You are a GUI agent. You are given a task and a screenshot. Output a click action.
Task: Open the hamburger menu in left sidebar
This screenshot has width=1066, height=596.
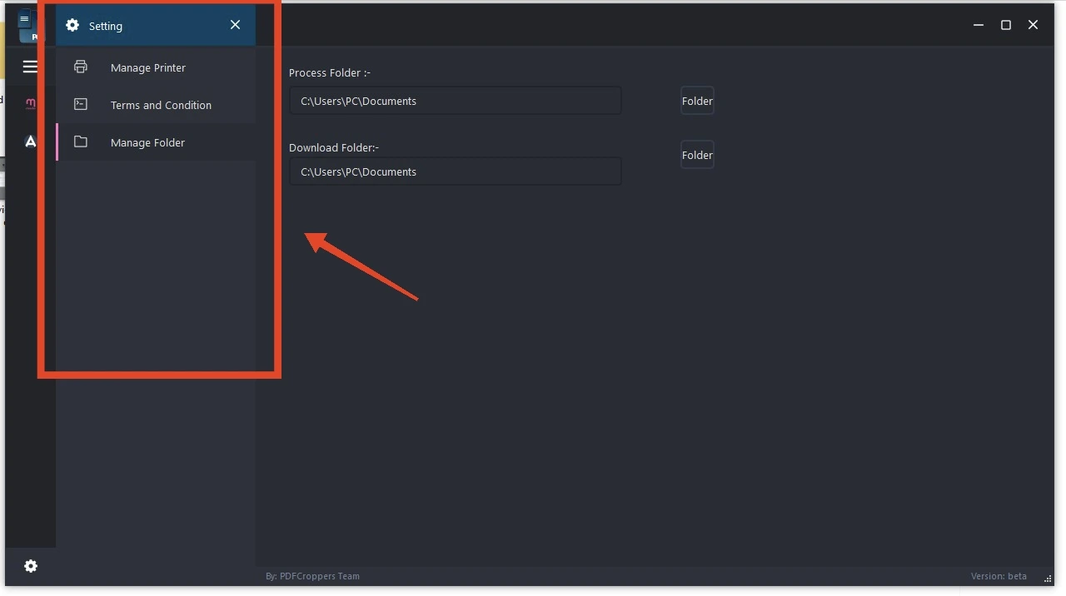pyautogui.click(x=30, y=67)
